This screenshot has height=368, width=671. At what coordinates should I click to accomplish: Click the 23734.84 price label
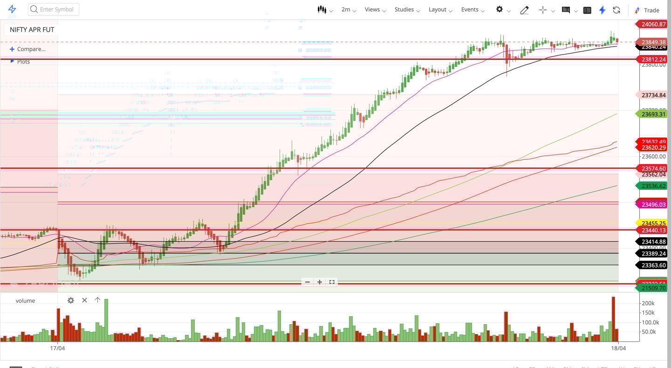652,95
